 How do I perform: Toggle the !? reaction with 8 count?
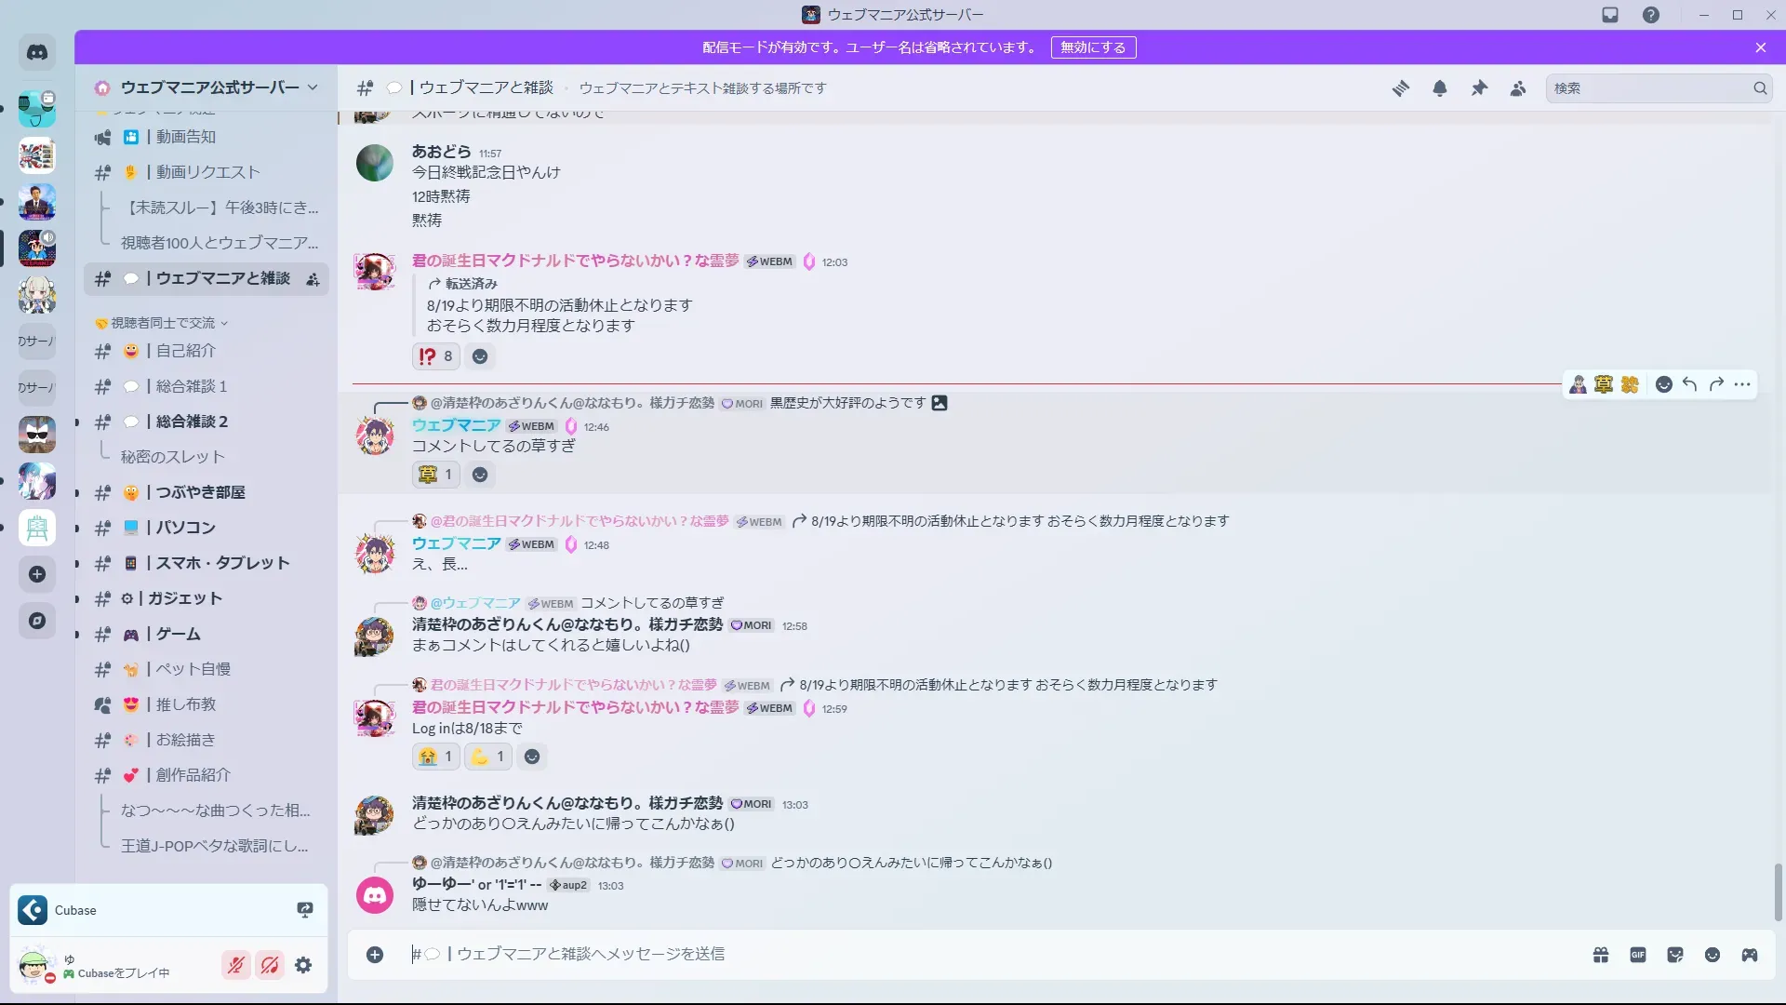[x=435, y=356]
